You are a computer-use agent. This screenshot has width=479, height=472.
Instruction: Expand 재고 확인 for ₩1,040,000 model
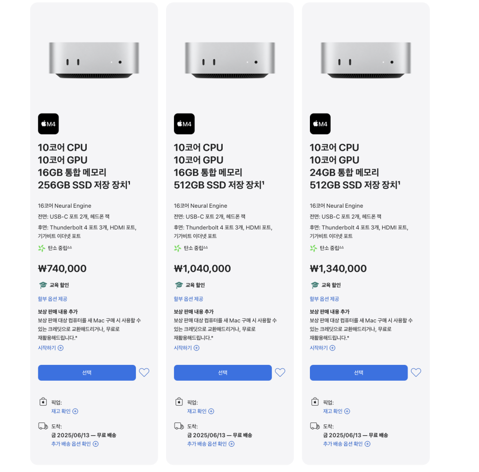tap(201, 411)
